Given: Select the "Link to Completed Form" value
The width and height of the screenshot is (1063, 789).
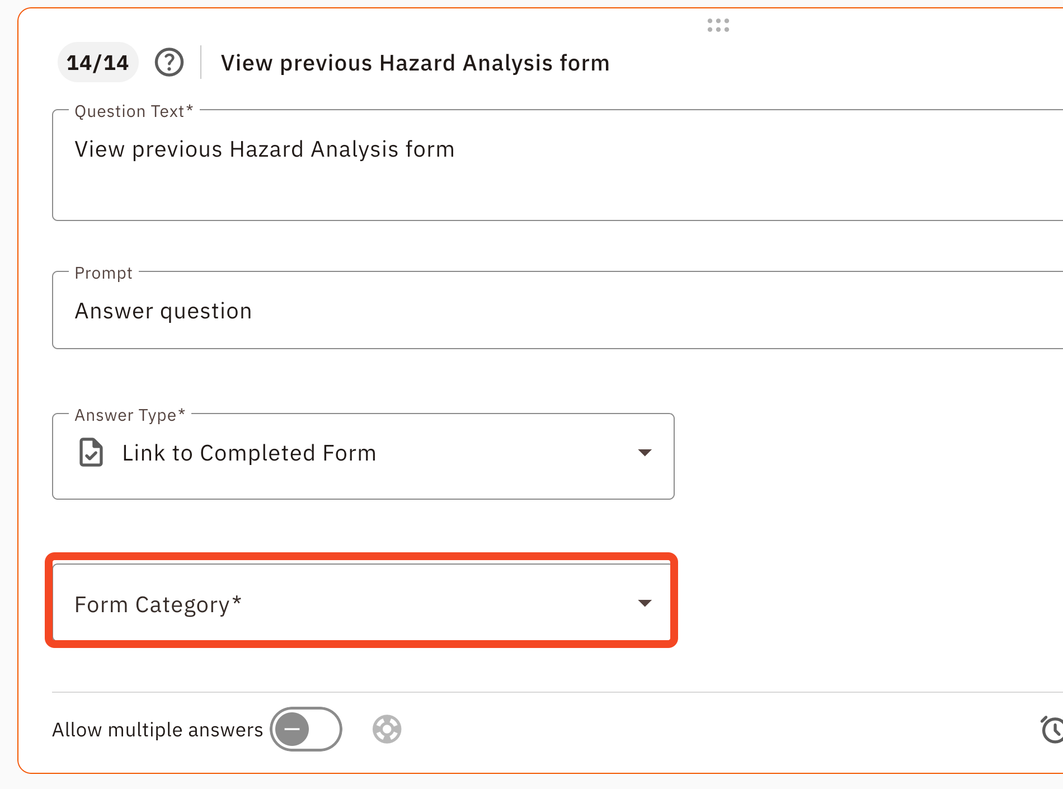Looking at the screenshot, I should pos(249,453).
